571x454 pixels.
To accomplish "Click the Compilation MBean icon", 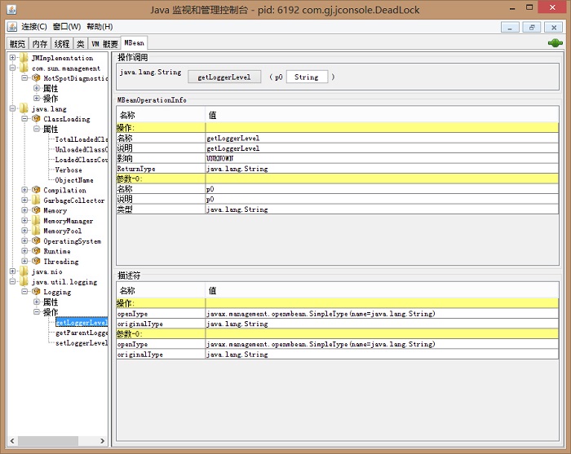I will tap(36, 190).
